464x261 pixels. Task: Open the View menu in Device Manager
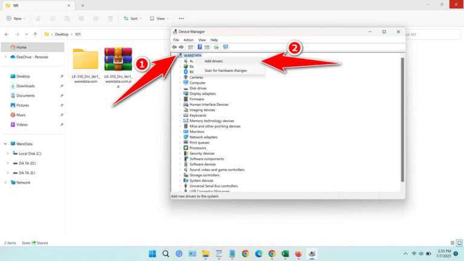(202, 40)
